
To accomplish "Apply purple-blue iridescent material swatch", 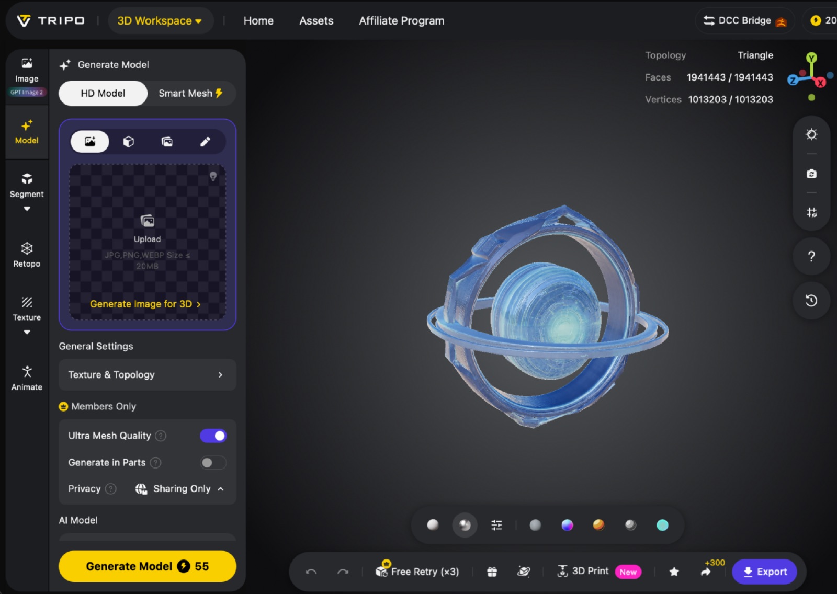I will (x=567, y=525).
